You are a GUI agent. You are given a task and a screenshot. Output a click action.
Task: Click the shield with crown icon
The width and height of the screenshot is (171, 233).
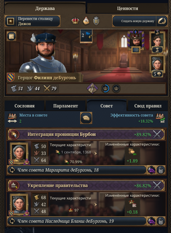point(96,21)
